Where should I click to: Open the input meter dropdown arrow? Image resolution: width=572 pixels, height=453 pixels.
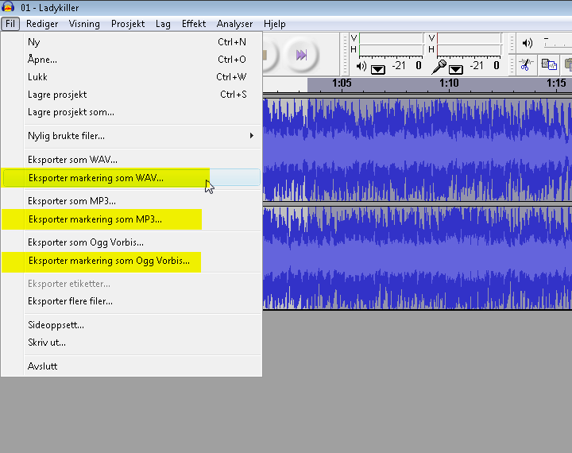tap(455, 68)
